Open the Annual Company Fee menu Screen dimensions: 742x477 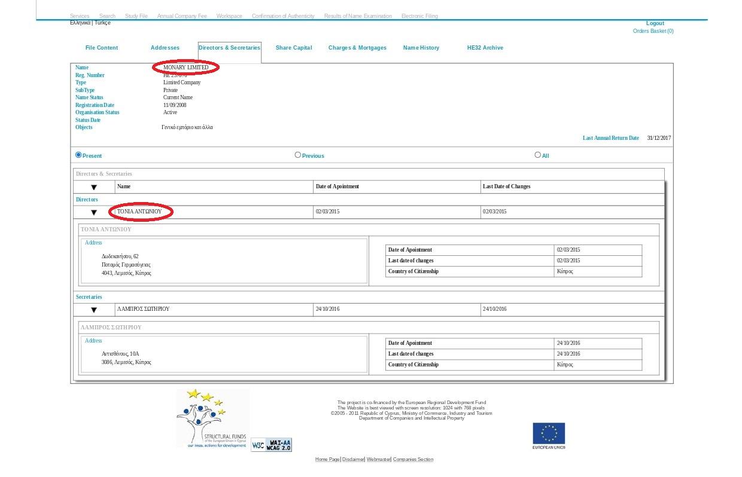[x=182, y=16]
